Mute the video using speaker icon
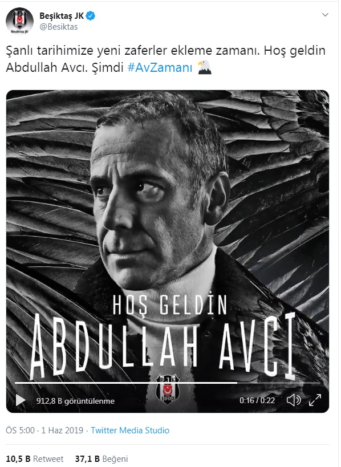The height and width of the screenshot is (467, 341). point(294,400)
